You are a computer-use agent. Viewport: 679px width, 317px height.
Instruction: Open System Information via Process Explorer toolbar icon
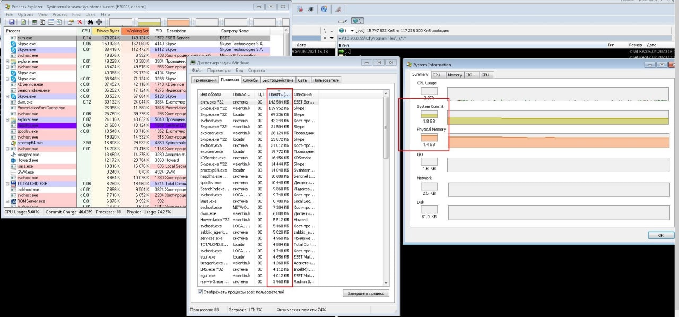point(34,22)
